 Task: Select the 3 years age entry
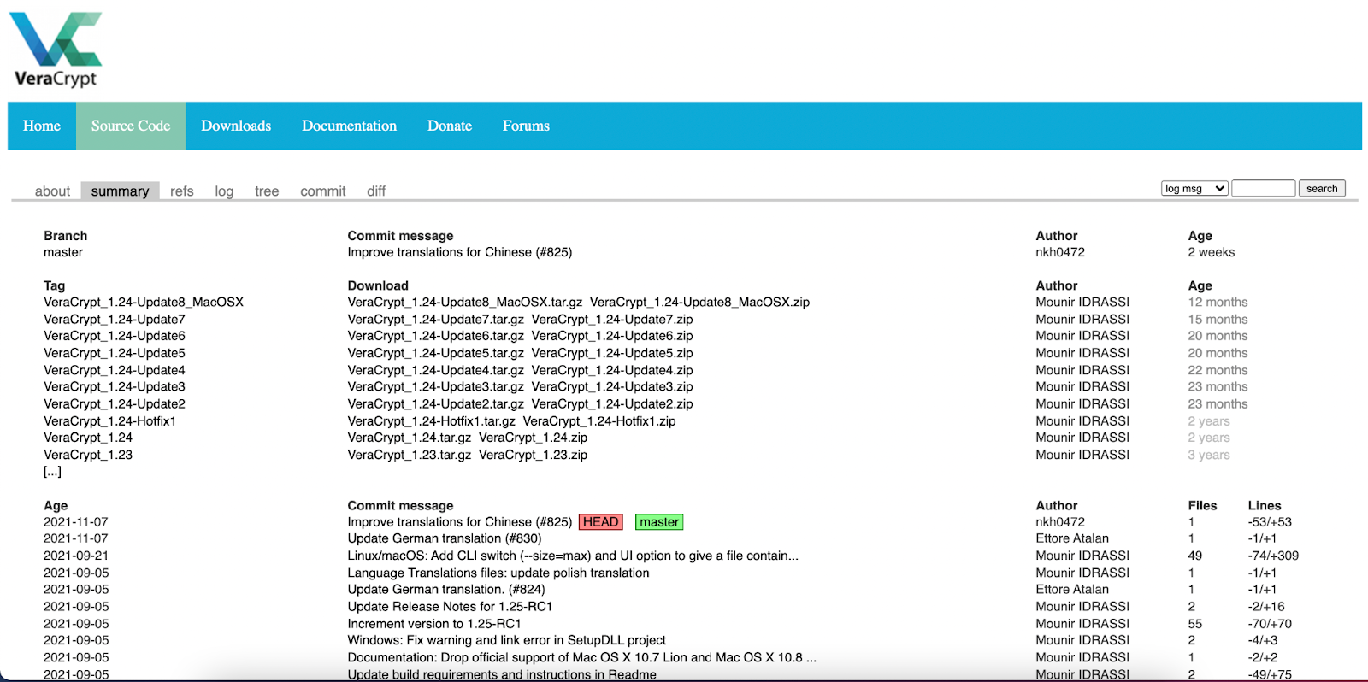(1209, 455)
